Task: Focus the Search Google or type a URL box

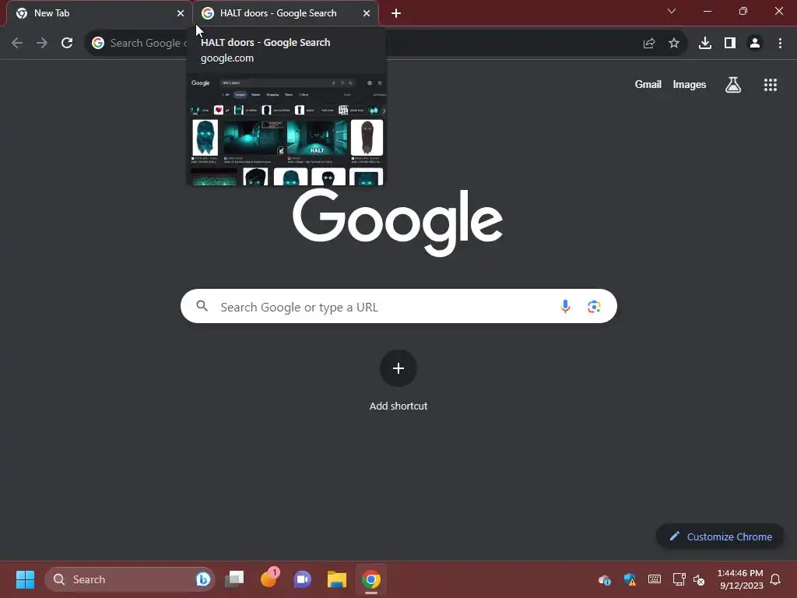Action: 398,306
